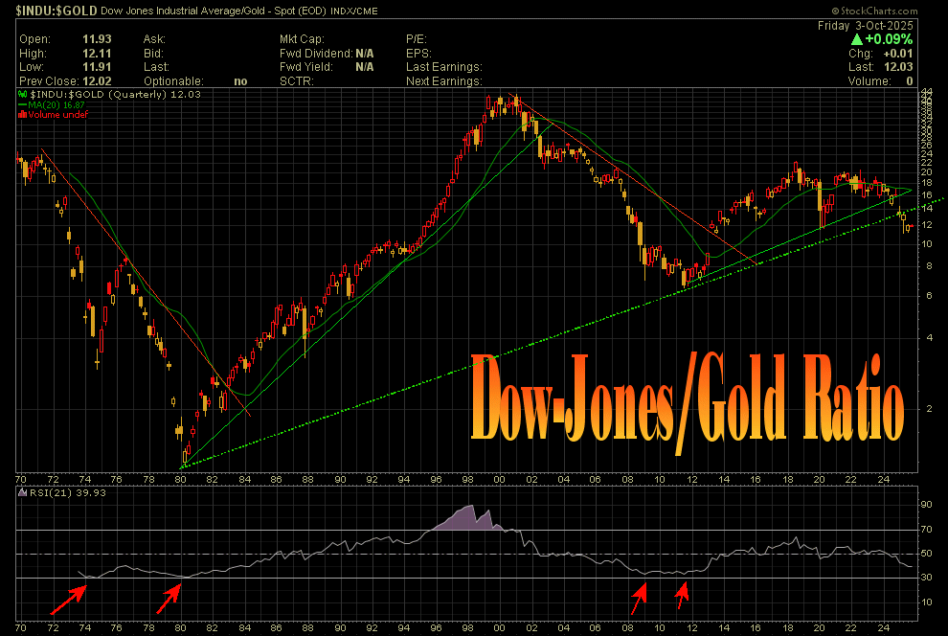The height and width of the screenshot is (636, 948).
Task: Click the date 'Friday 3-Oct-2025'
Action: pyautogui.click(x=866, y=26)
